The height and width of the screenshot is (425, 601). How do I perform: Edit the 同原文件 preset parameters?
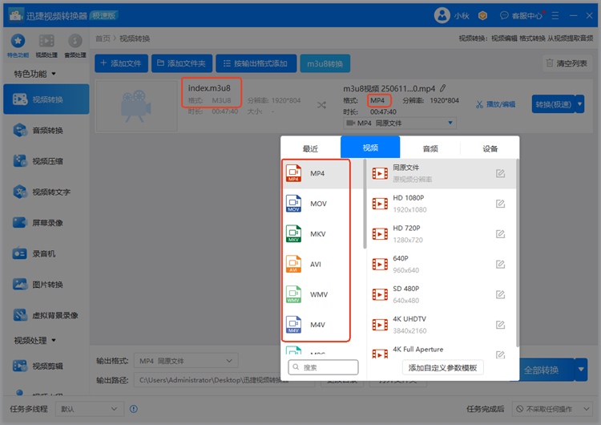click(x=500, y=173)
